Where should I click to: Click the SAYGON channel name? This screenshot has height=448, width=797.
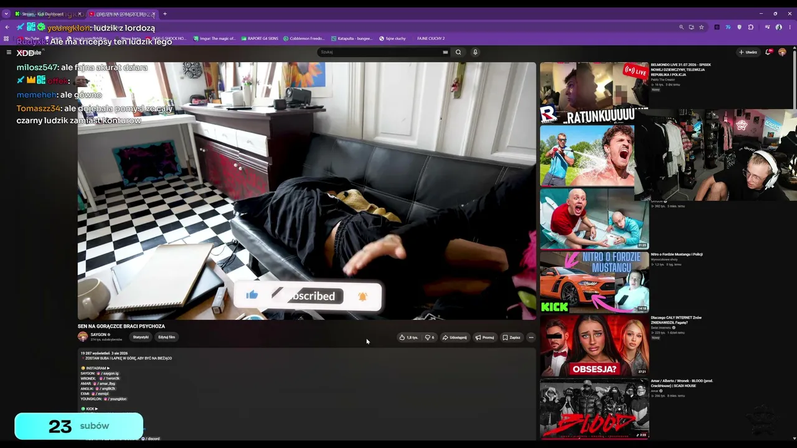coord(98,335)
